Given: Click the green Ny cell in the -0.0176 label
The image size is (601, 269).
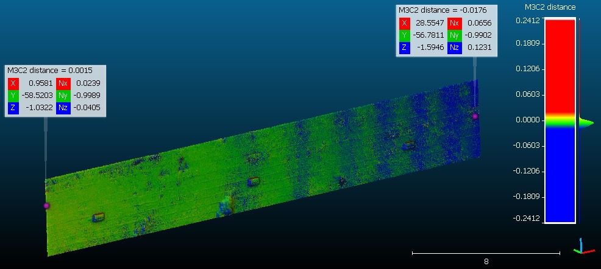Looking at the screenshot, I should coord(454,35).
